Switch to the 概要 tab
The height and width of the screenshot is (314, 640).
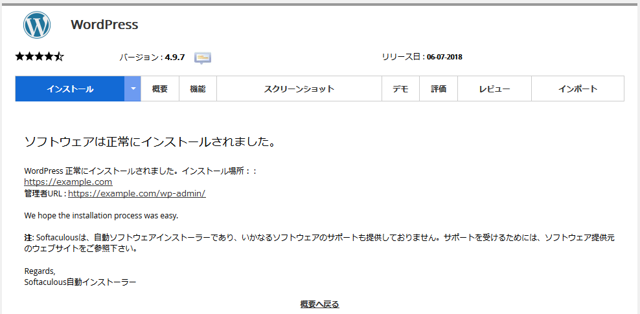tap(160, 89)
